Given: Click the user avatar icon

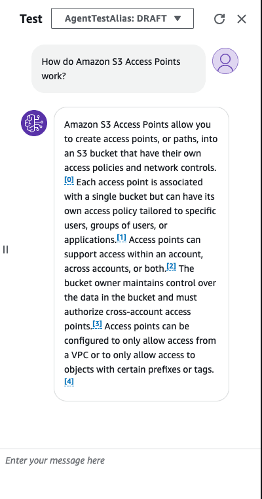Looking at the screenshot, I should coord(225,61).
